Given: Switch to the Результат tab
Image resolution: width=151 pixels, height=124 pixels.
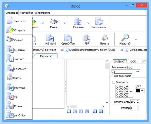Looking at the screenshot, I should pos(46,56).
